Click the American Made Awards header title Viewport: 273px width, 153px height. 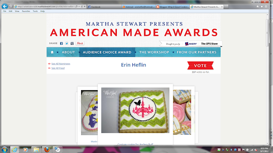[134, 32]
